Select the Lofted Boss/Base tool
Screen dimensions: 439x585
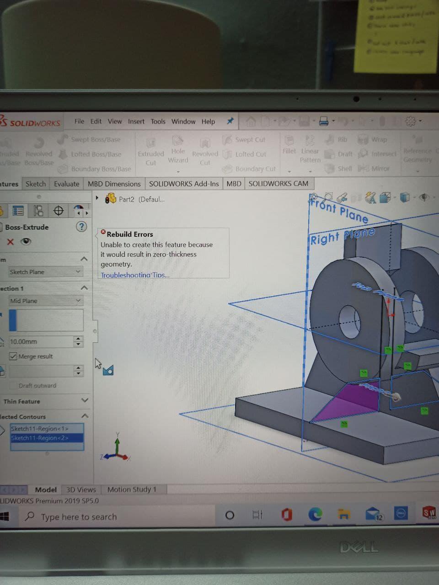click(x=90, y=154)
